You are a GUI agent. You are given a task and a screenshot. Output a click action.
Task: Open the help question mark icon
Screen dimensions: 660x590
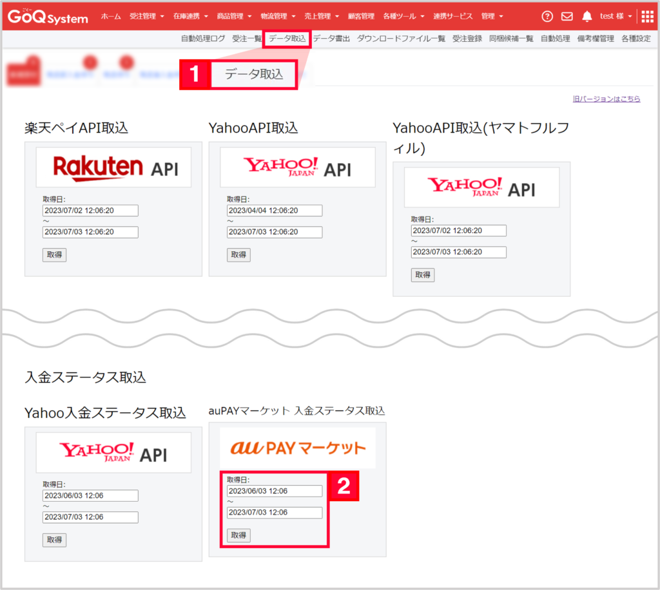547,16
